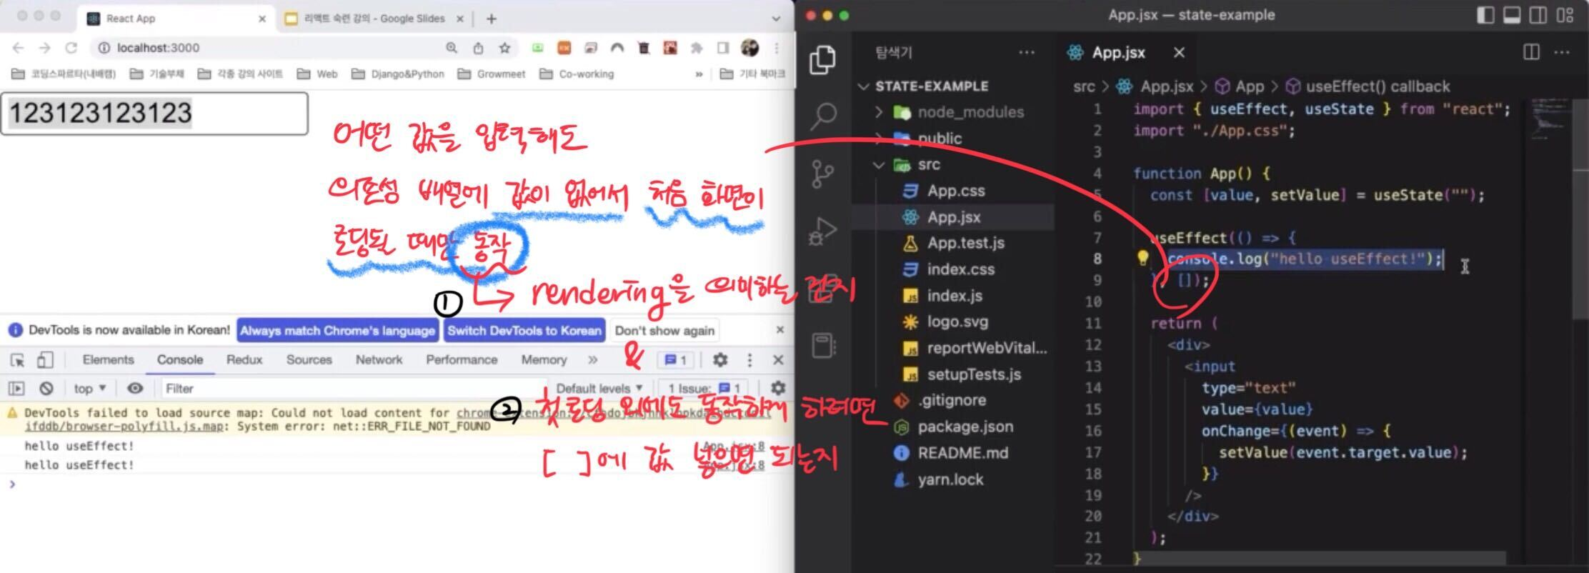Screen dimensions: 1589x573
Task: Click the Don't show again button
Action: (x=664, y=331)
